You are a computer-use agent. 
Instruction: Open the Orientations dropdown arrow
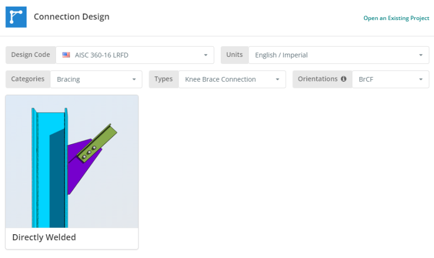(420, 80)
